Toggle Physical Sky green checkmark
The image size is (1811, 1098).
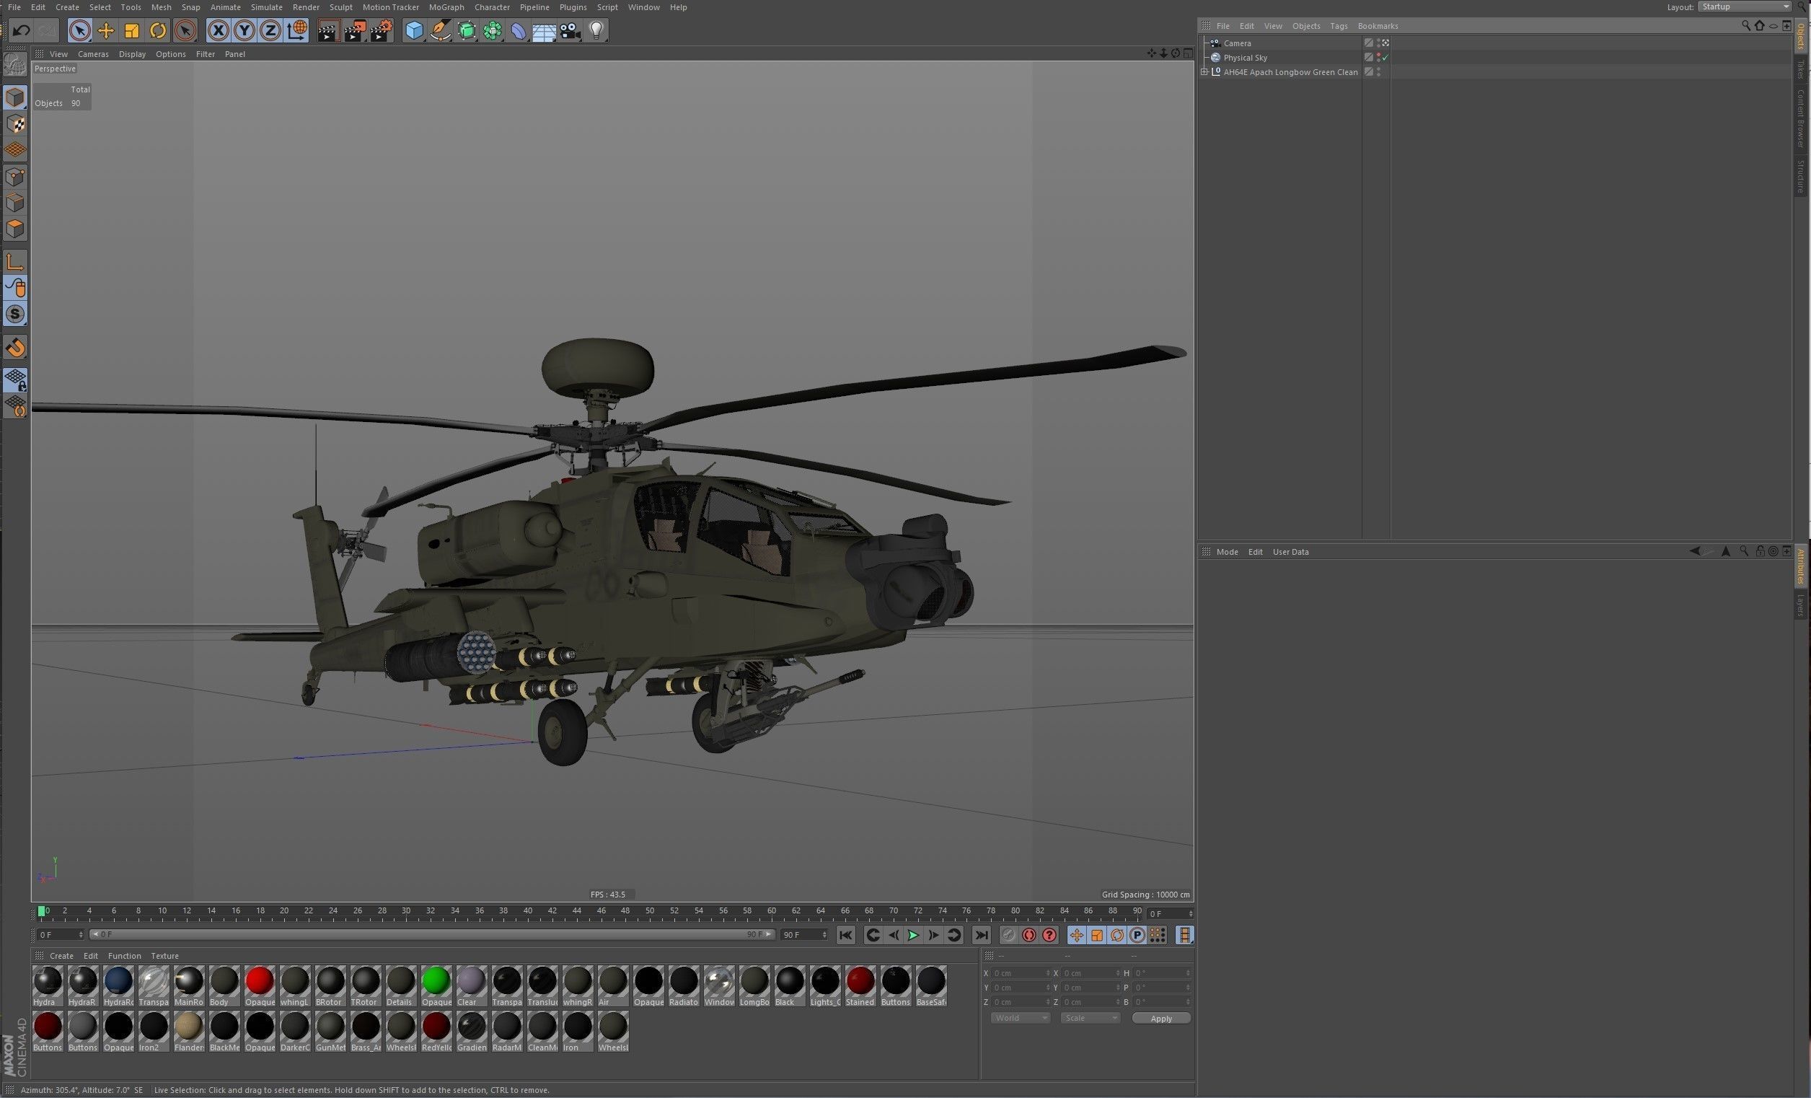1385,57
